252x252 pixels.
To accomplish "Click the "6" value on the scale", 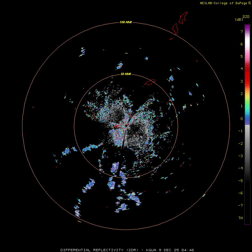I will [242, 44].
